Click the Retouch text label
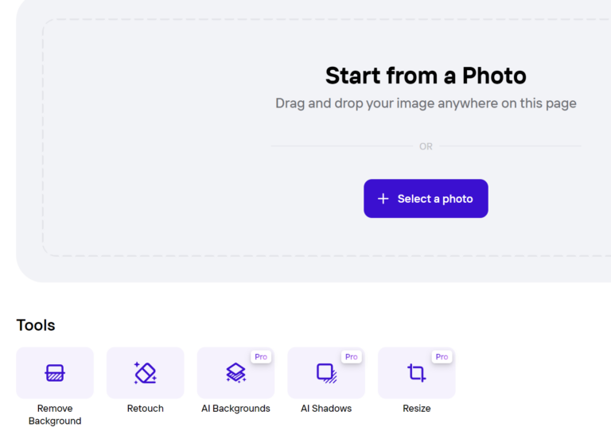Viewport: 611px width, 427px height. pyautogui.click(x=146, y=408)
